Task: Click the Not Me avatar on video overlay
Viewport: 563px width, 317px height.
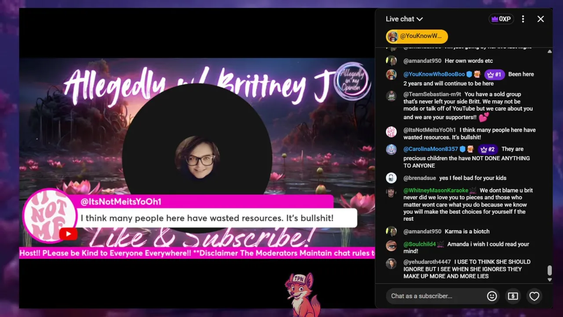Action: (x=49, y=216)
